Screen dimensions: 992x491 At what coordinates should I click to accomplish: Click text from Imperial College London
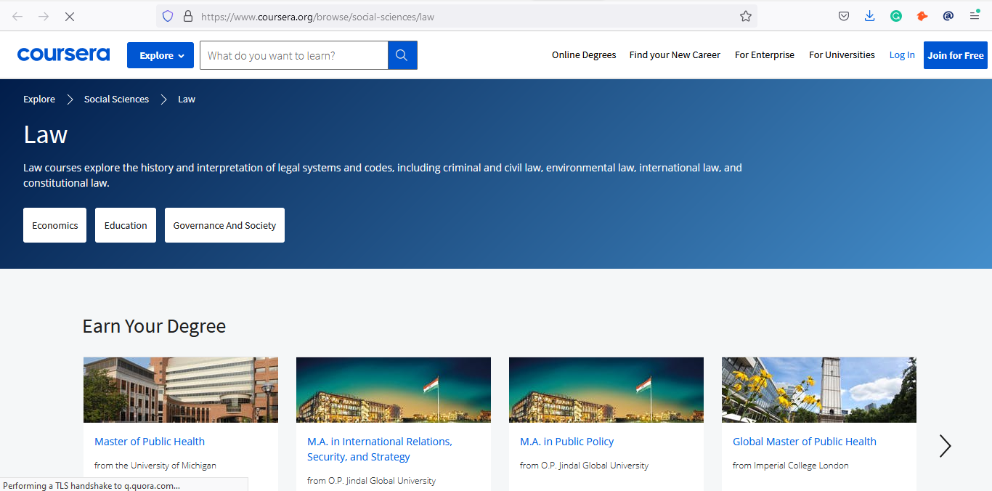(x=791, y=466)
